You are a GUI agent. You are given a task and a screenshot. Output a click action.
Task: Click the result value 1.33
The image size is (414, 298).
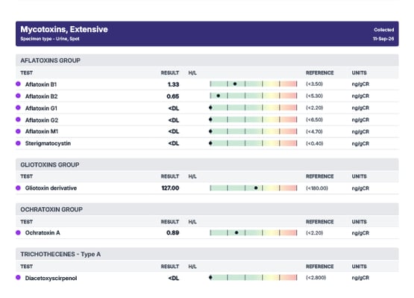[x=173, y=84]
